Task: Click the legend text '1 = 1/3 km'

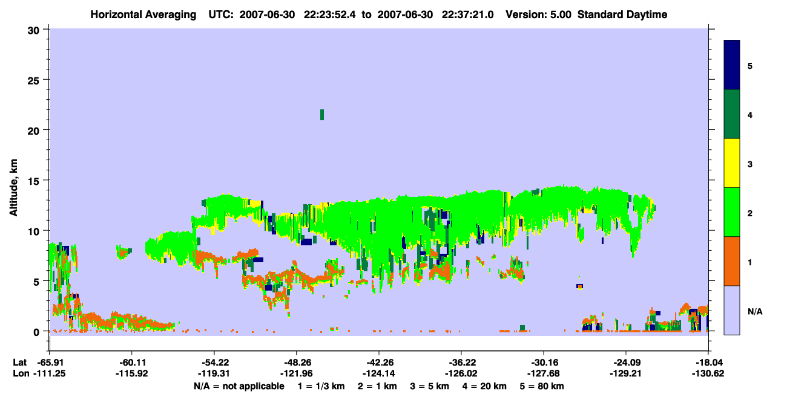Action: pyautogui.click(x=322, y=386)
